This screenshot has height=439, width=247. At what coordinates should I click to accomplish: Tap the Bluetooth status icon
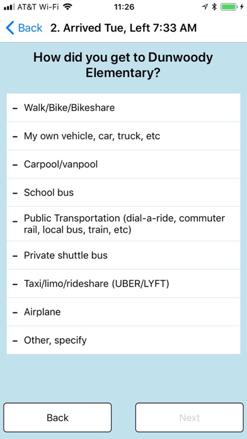[x=214, y=7]
